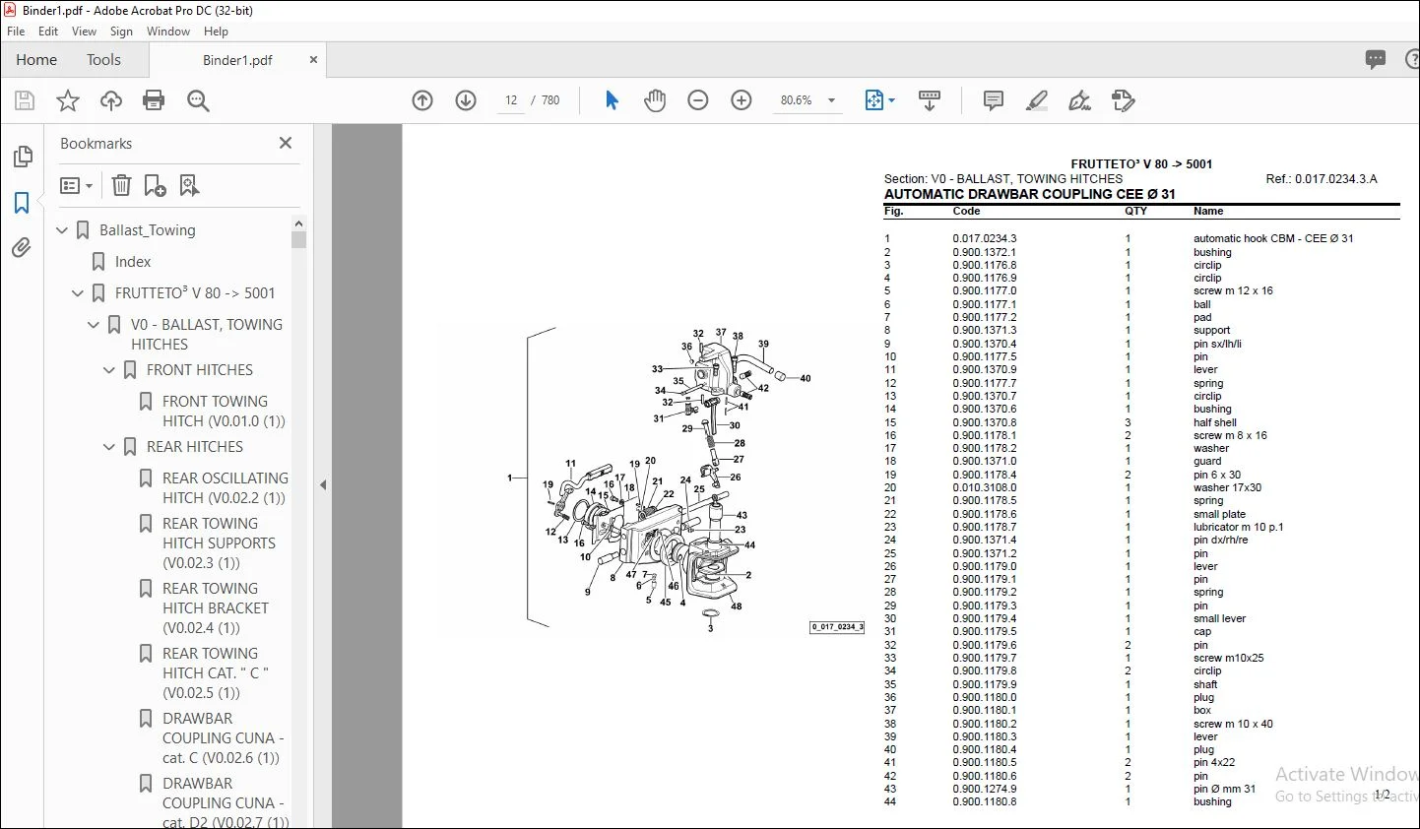This screenshot has width=1420, height=829.
Task: Open bookmark options dropdown menu
Action: click(76, 185)
